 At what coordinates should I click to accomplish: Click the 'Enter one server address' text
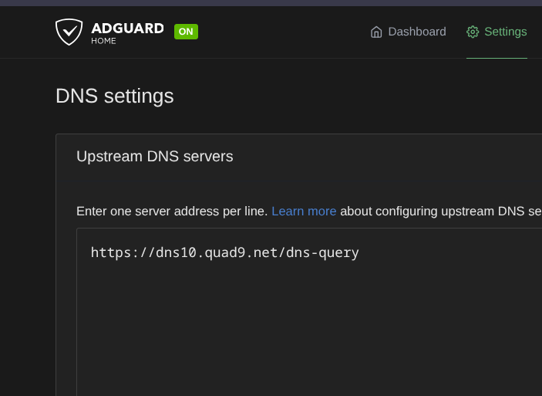tap(171, 212)
